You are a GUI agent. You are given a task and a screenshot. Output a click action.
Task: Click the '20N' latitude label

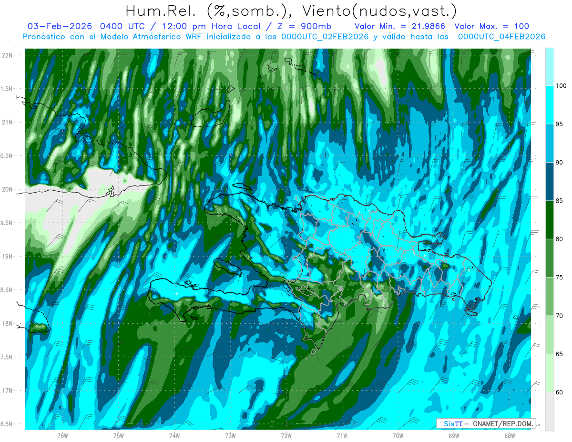coord(8,189)
